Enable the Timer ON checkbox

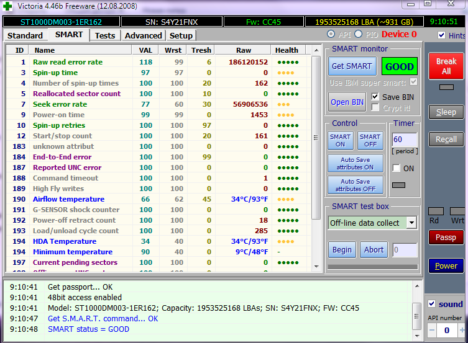(396, 168)
